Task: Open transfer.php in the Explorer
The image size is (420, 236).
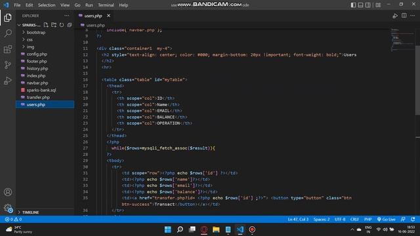Action: point(45,98)
